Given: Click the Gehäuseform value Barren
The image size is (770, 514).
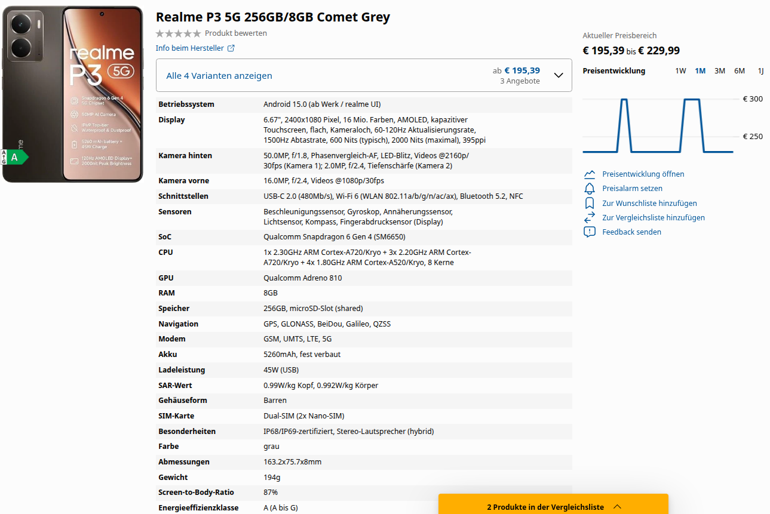Looking at the screenshot, I should click(275, 401).
